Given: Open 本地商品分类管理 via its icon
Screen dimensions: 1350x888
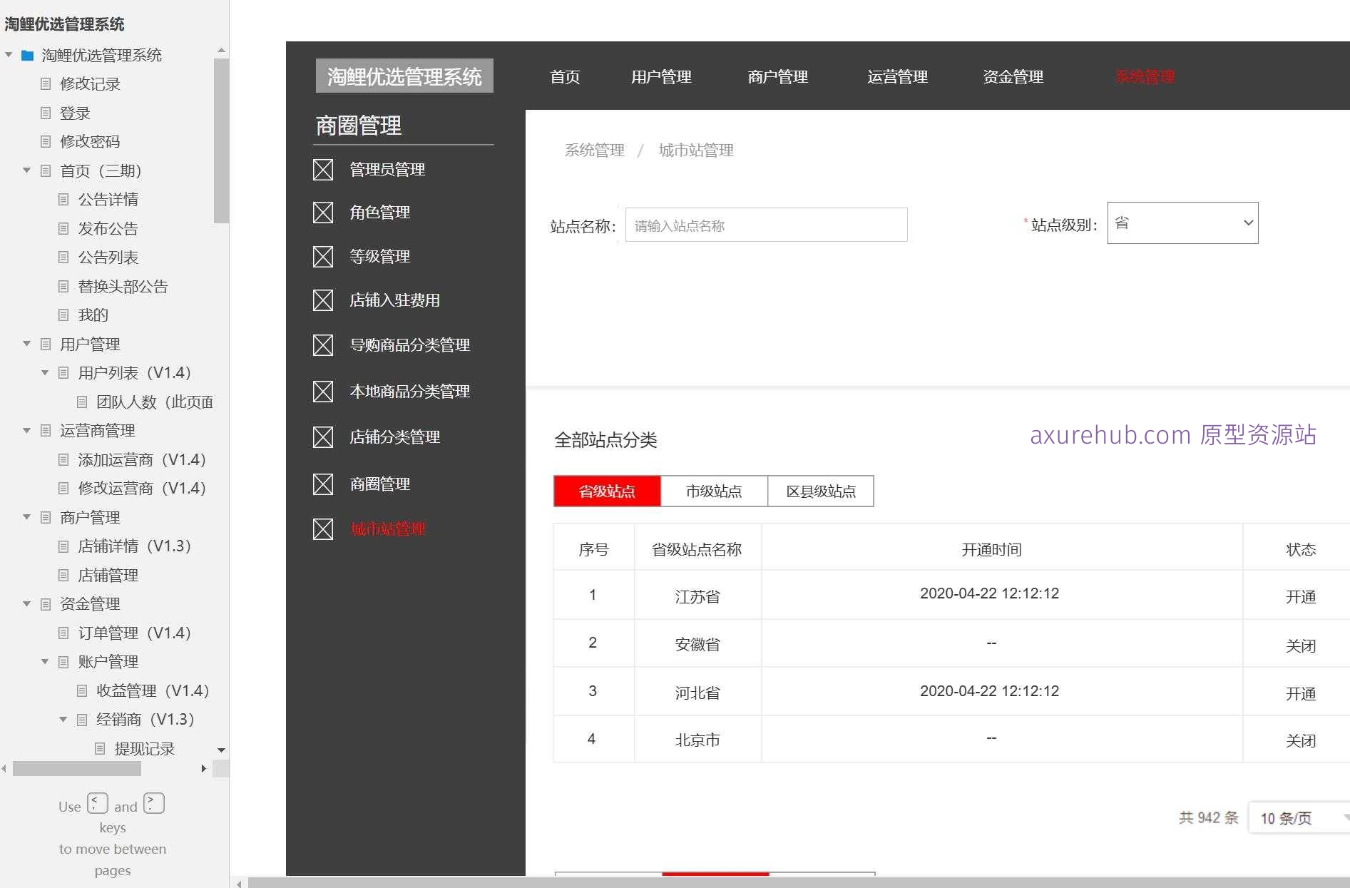Looking at the screenshot, I should 323,392.
